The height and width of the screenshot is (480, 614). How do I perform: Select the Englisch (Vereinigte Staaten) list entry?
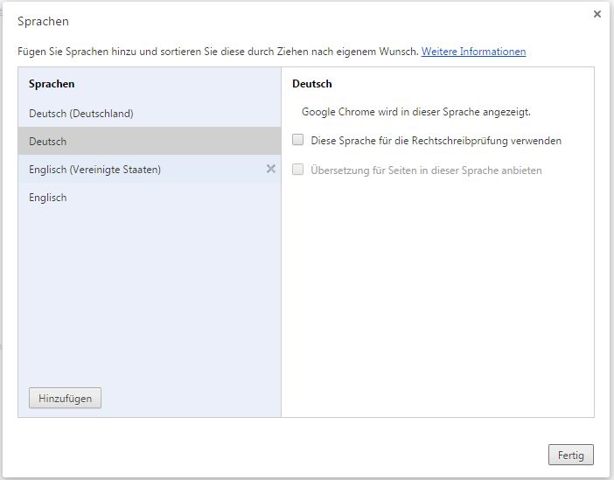point(94,170)
